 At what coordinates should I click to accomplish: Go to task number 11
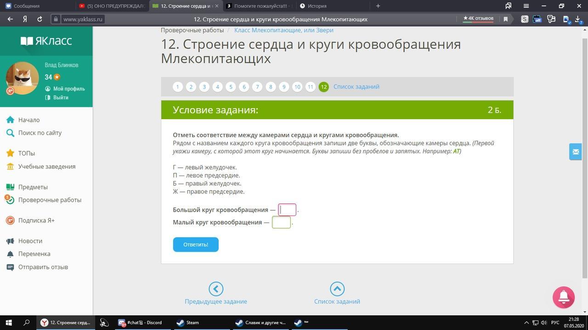tap(311, 87)
